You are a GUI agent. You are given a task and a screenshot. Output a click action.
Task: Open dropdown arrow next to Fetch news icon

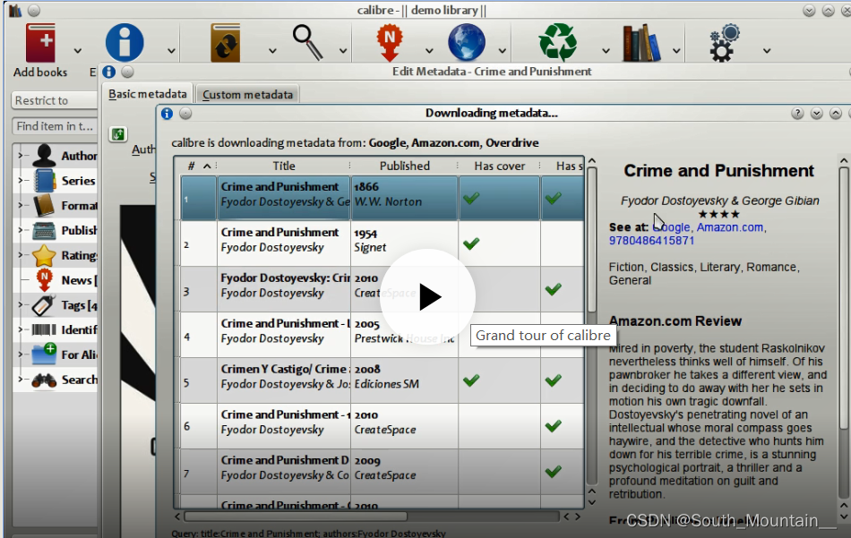pyautogui.click(x=429, y=51)
